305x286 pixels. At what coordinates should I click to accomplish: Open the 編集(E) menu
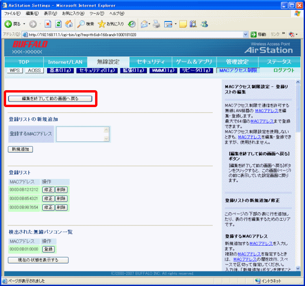[x=32, y=14]
